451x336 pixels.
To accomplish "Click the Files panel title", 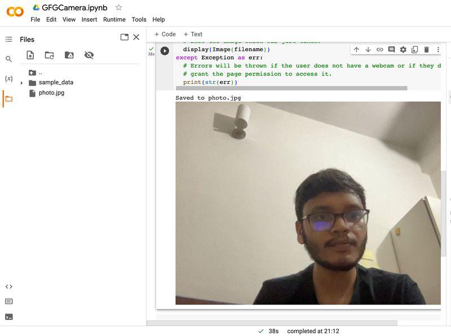I will tap(27, 39).
